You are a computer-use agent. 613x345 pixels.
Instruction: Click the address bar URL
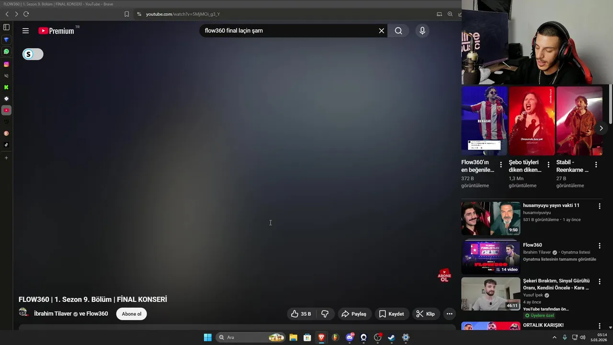point(183,14)
